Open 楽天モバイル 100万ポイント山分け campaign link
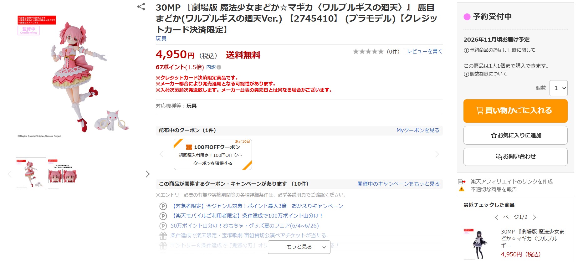The height and width of the screenshot is (262, 578). click(247, 216)
